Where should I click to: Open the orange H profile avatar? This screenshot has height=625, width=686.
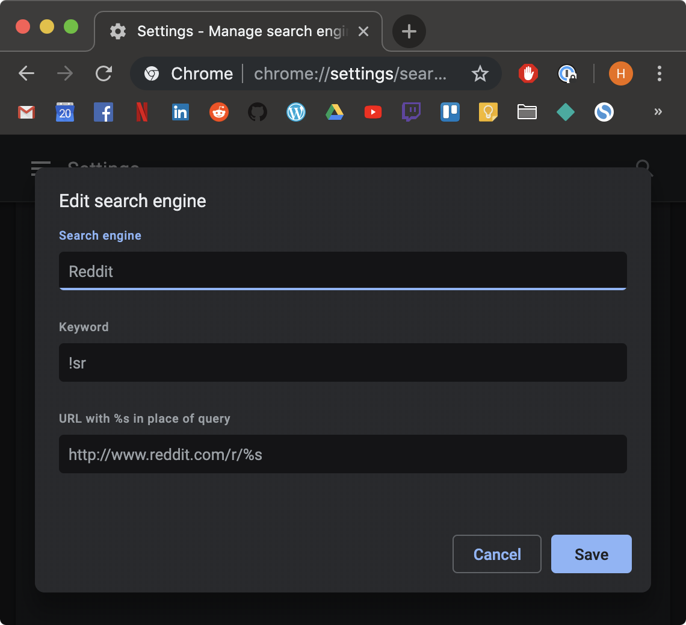620,73
